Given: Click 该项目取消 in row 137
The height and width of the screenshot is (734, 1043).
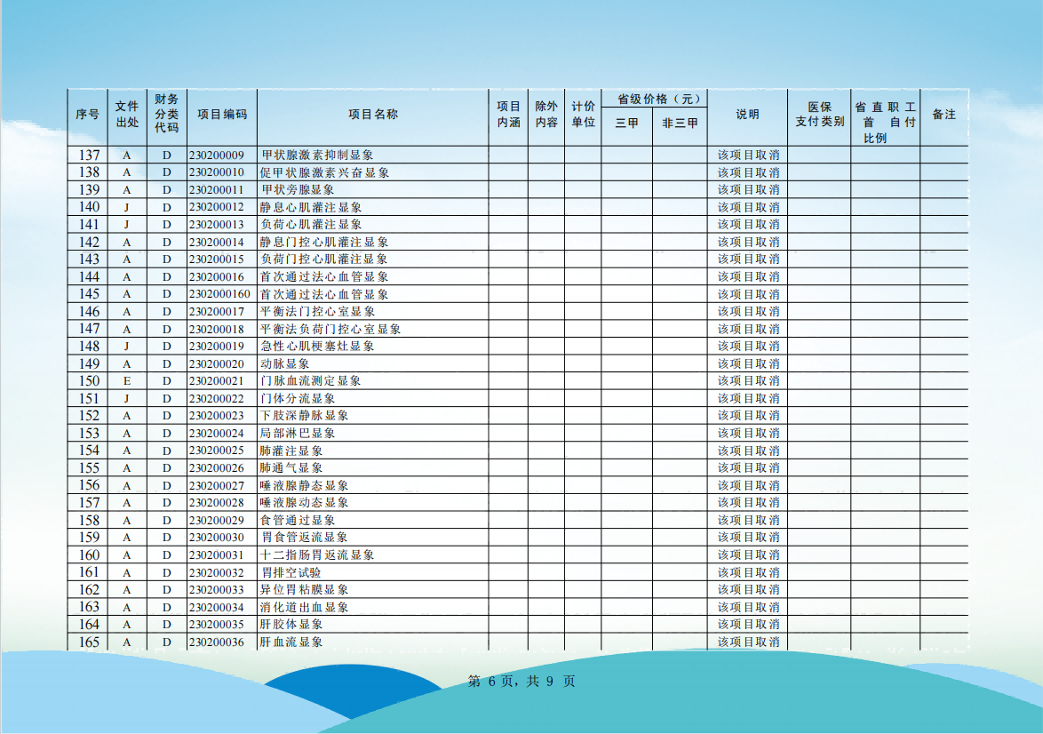Looking at the screenshot, I should [748, 155].
